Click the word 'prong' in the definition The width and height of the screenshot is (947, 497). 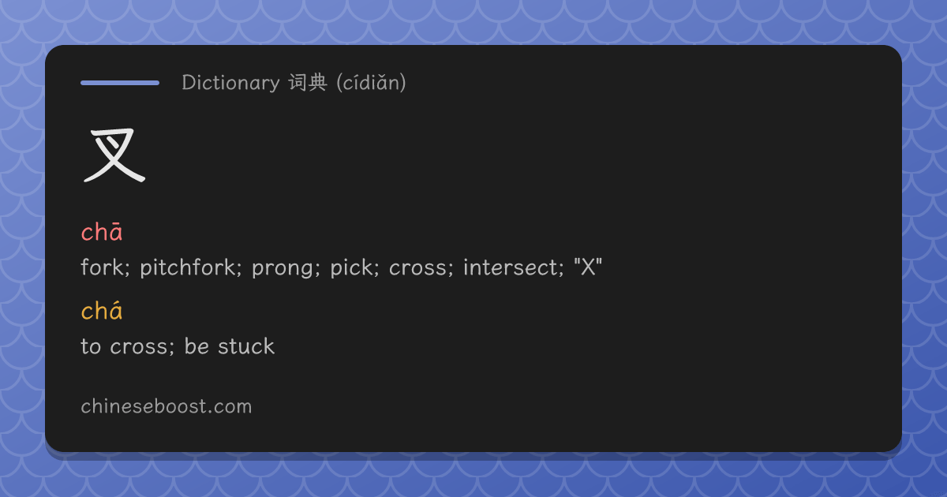[282, 269]
